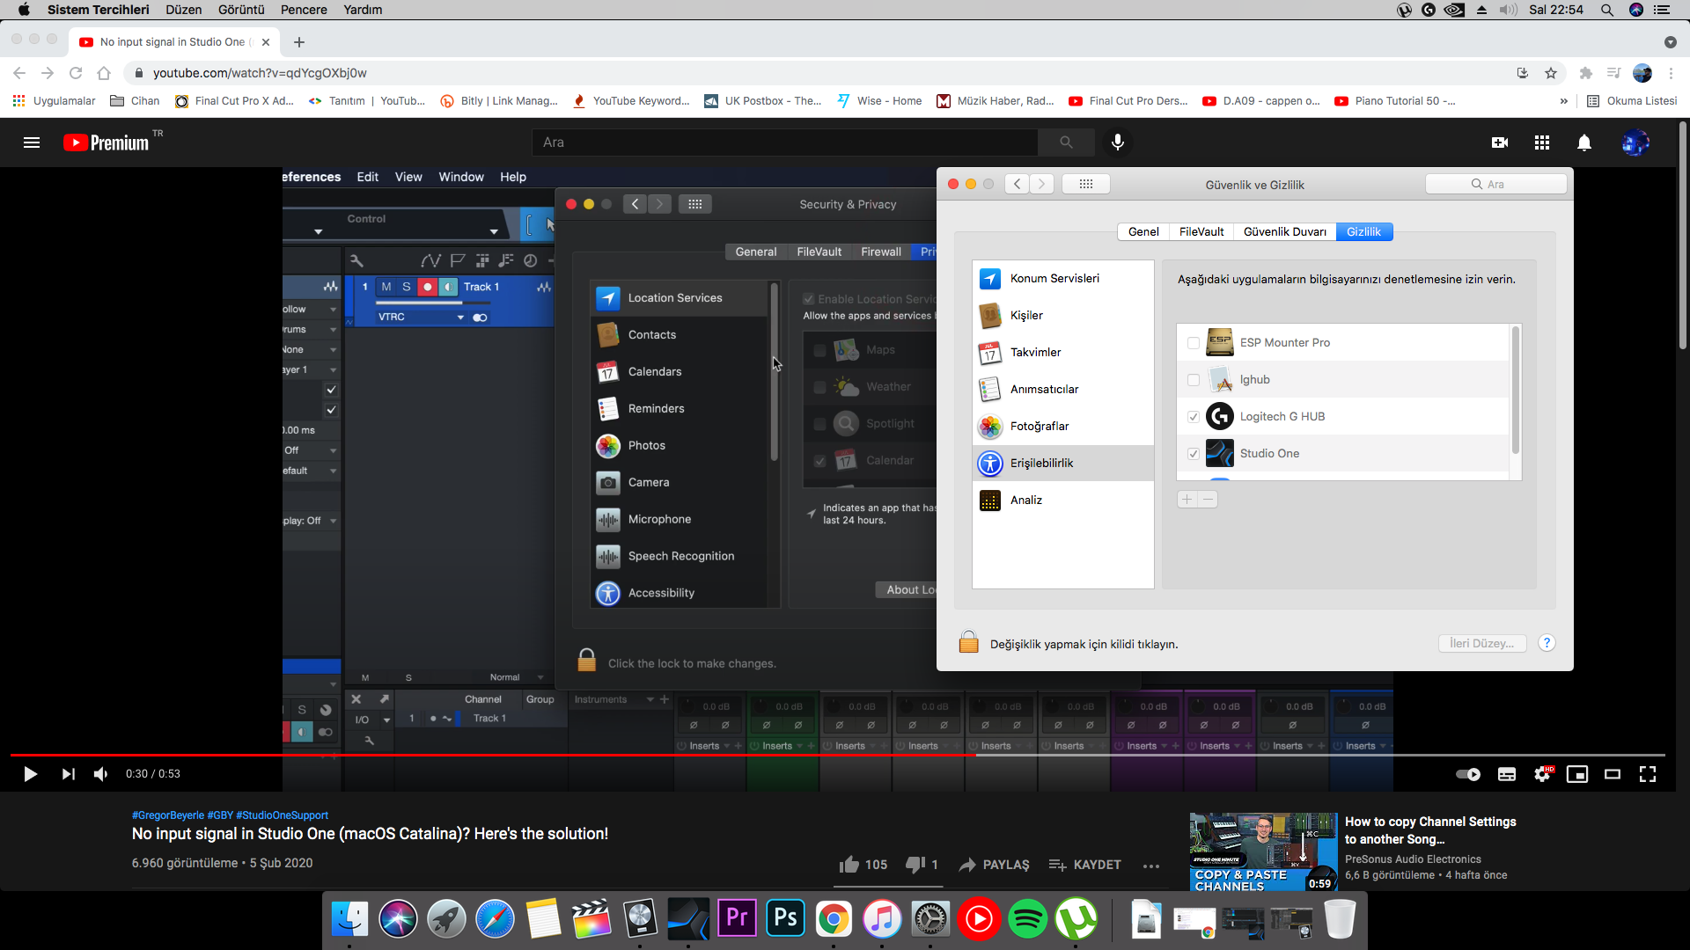Open the YouTube notifications bell
Viewport: 1690px width, 950px height.
(1583, 142)
